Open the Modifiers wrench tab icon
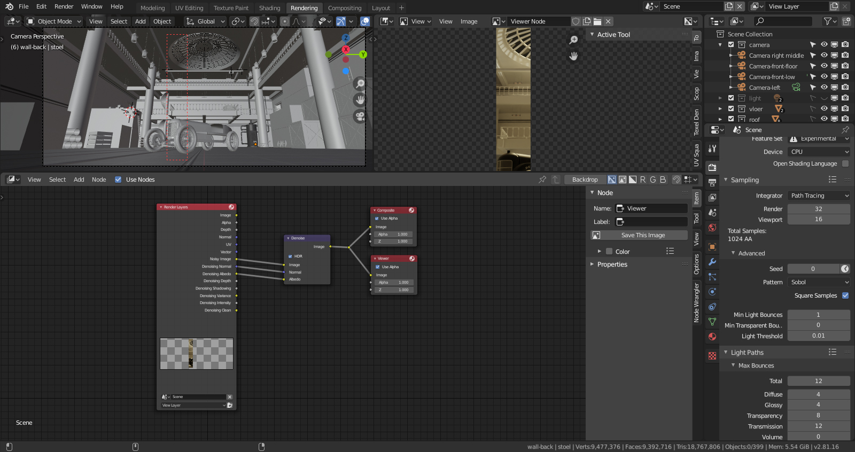 pos(712,262)
